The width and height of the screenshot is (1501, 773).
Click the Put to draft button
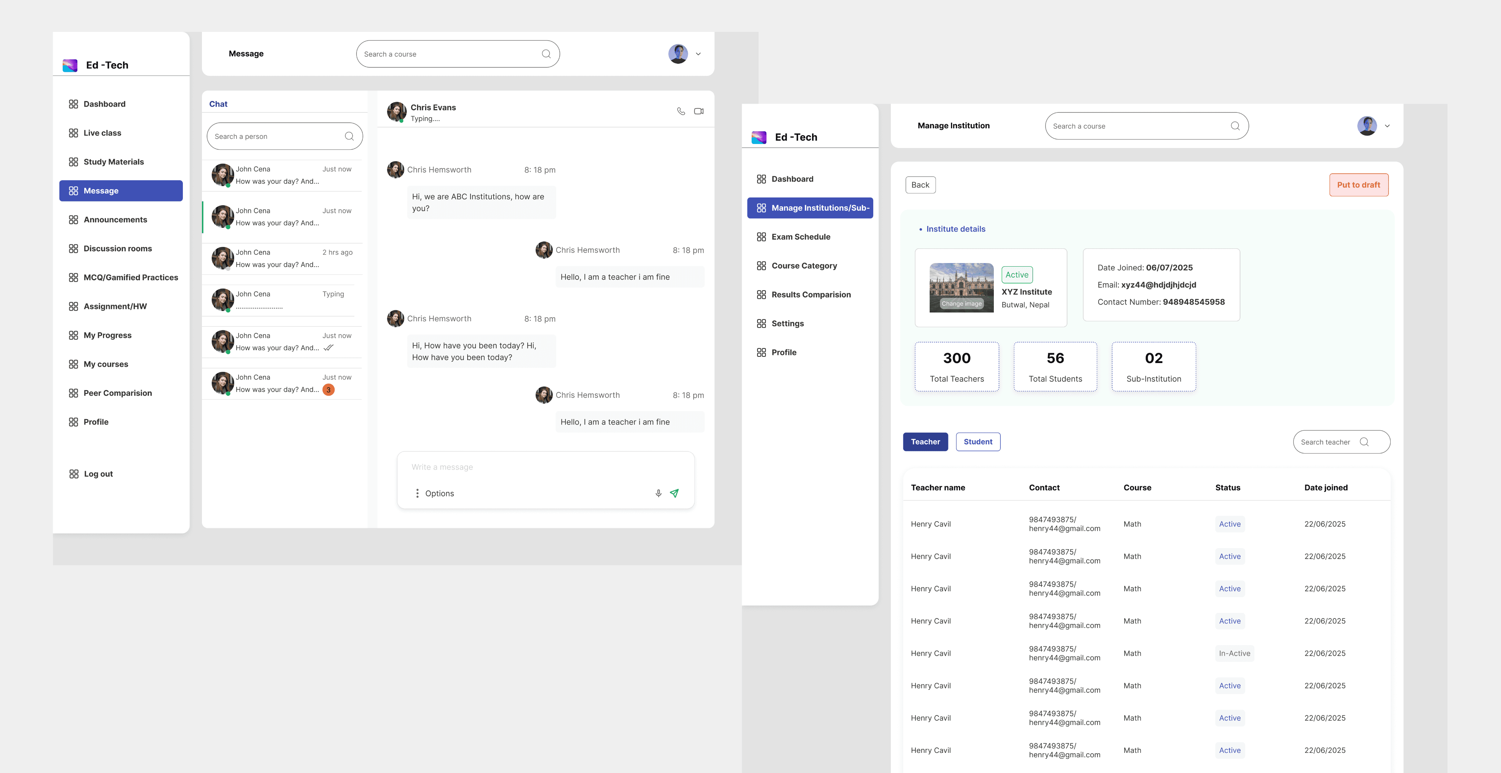[1358, 185]
